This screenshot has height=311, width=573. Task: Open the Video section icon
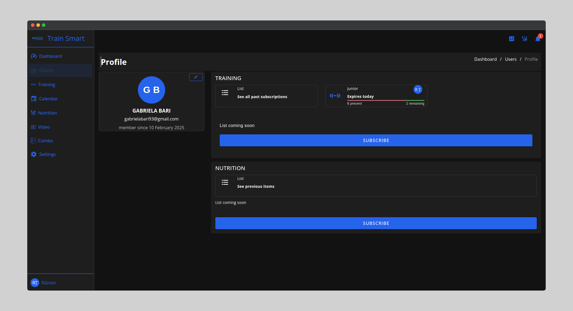[x=34, y=127]
